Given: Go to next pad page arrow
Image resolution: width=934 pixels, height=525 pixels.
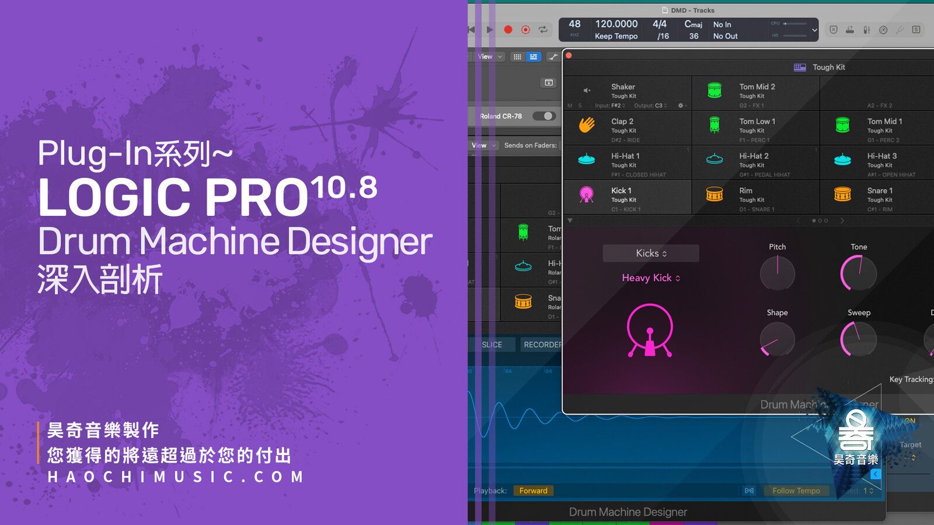Looking at the screenshot, I should 842,220.
